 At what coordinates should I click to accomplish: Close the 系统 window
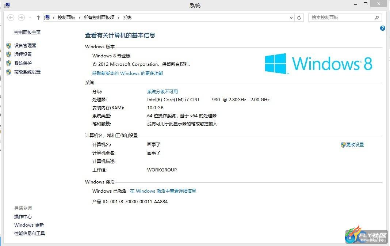pyautogui.click(x=379, y=4)
